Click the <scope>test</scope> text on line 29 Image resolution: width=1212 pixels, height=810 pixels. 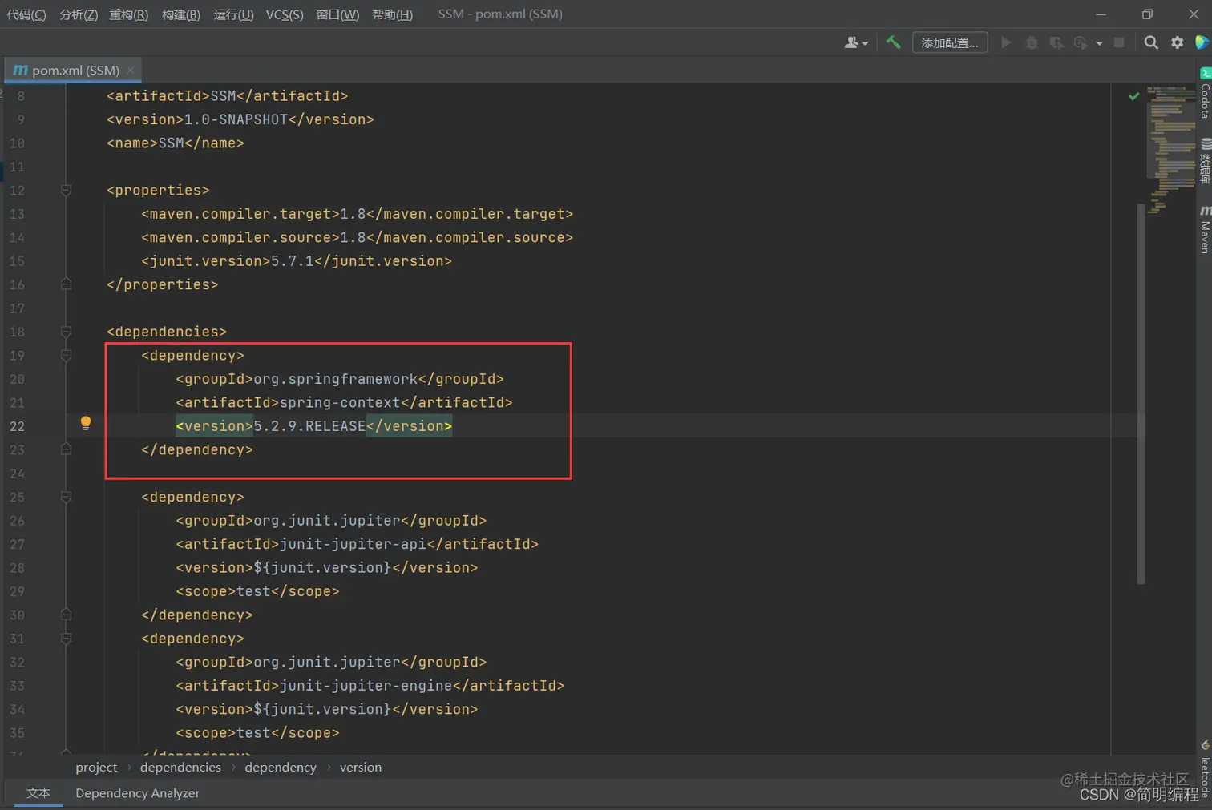pyautogui.click(x=257, y=591)
